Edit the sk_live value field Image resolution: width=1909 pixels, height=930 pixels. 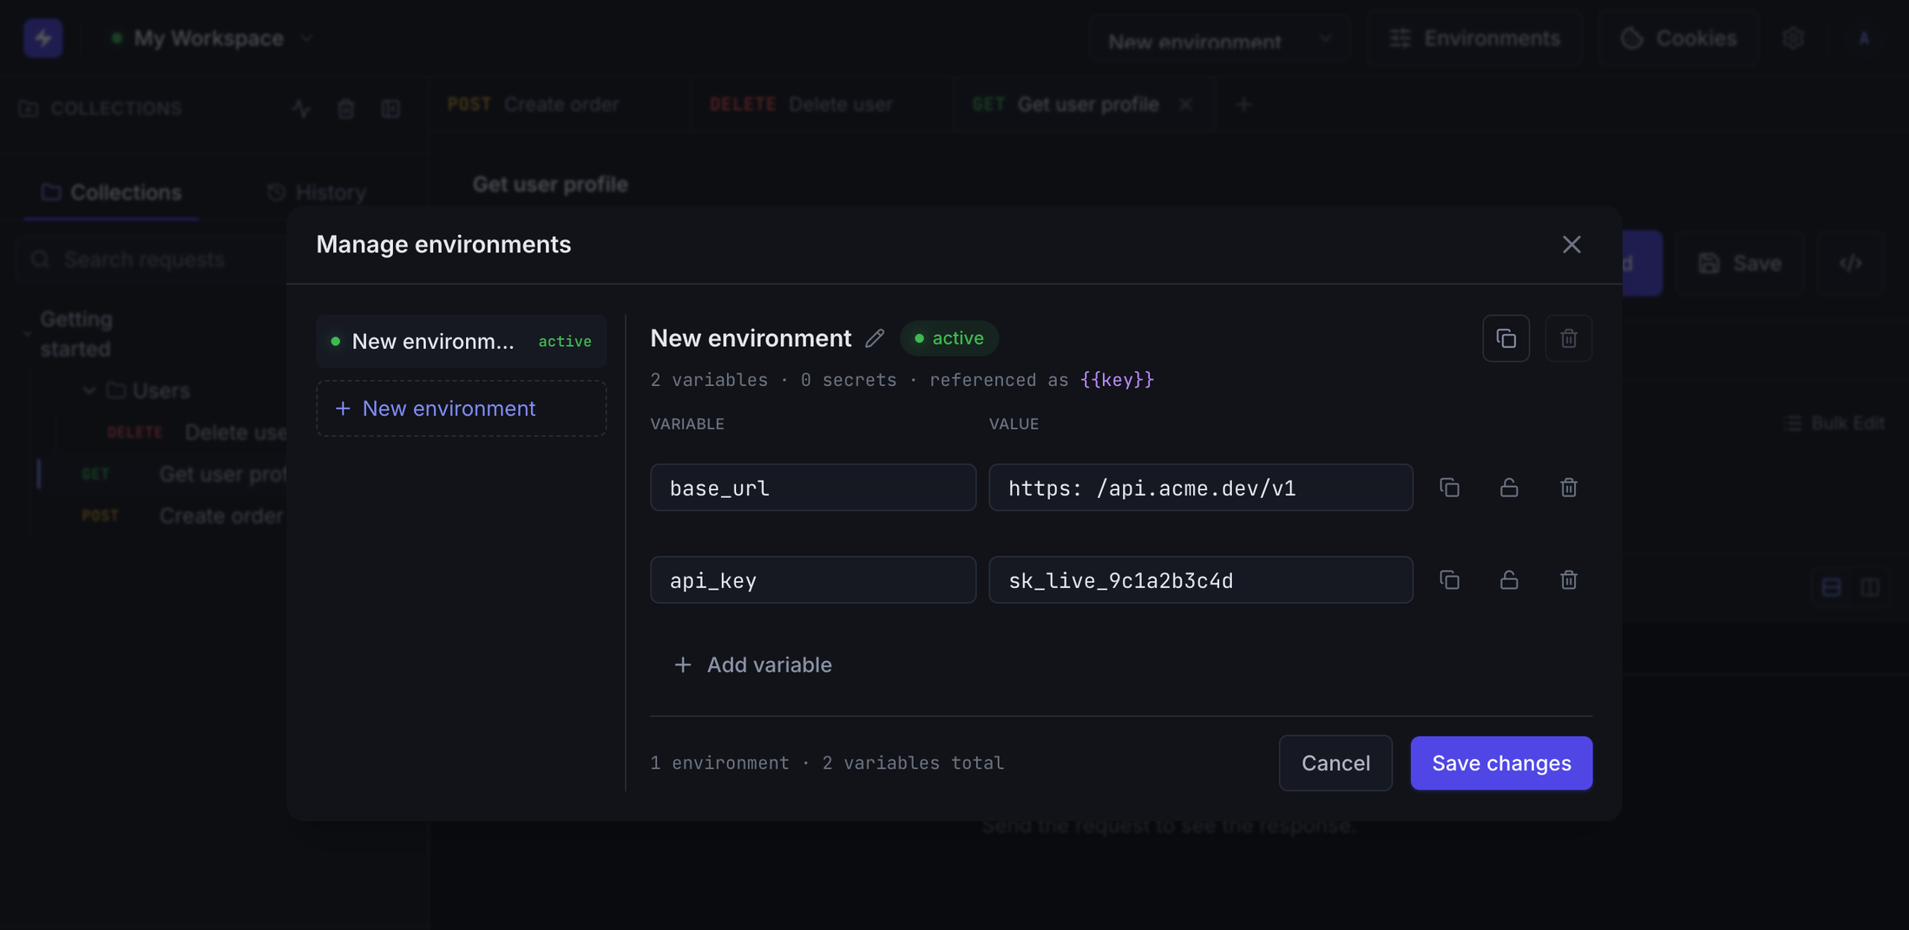pyautogui.click(x=1201, y=580)
